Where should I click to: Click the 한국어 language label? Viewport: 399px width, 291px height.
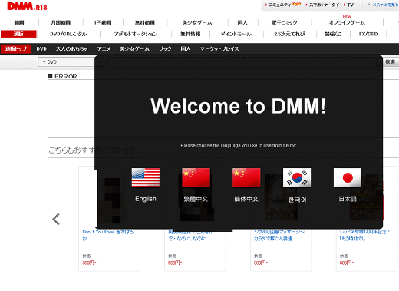click(297, 200)
